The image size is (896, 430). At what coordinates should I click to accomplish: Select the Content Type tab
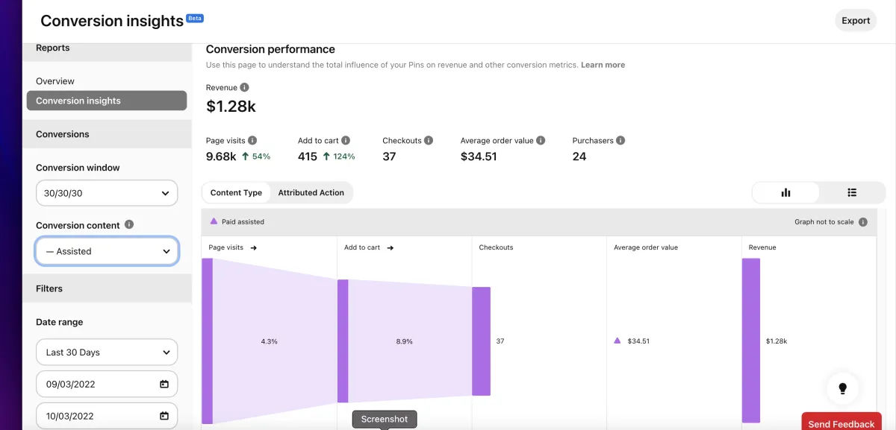pyautogui.click(x=236, y=192)
